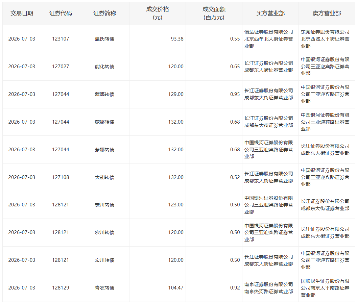The width and height of the screenshot is (357, 304).
Task: Click the 0.50 amount in the 123.00 row
Action: (235, 205)
